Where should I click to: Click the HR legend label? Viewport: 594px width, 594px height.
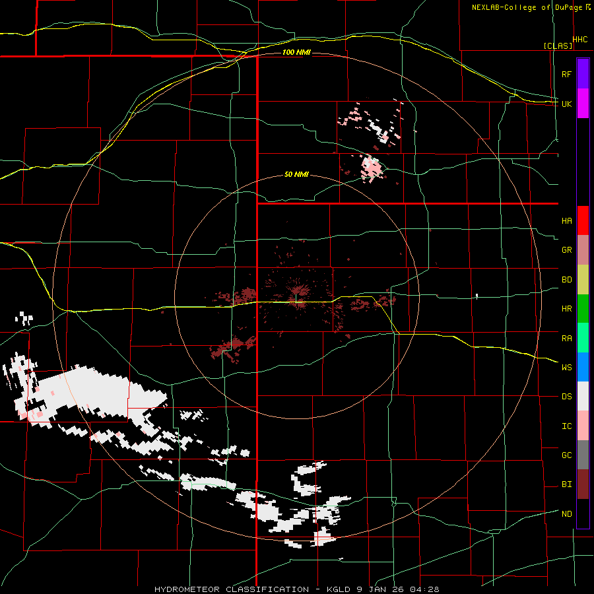tap(566, 309)
